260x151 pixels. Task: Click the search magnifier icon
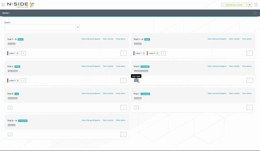coord(77,27)
